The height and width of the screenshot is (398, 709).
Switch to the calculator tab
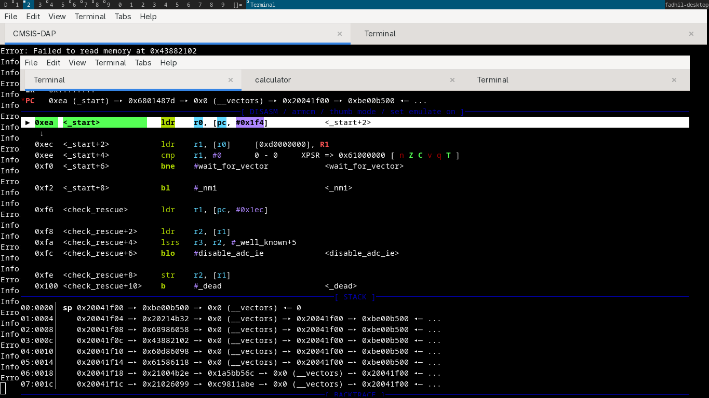tap(273, 80)
